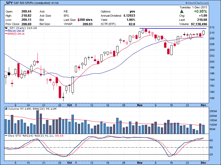
Task: Click the 188 price axis label
Action: [212, 98]
